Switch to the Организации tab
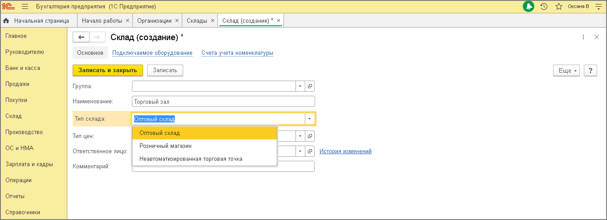The image size is (607, 220). (x=154, y=20)
